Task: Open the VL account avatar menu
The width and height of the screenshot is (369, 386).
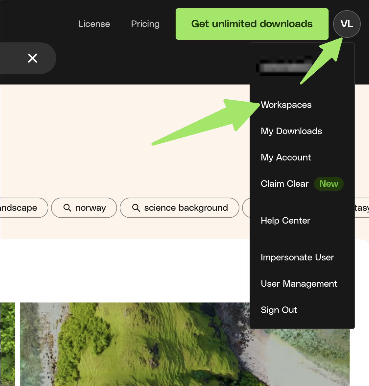Action: pyautogui.click(x=347, y=24)
